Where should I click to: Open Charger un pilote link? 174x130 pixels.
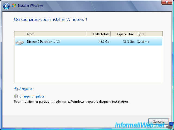pyautogui.click(x=32, y=96)
